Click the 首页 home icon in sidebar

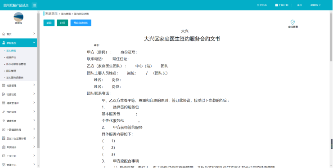pyautogui.click(x=4, y=34)
